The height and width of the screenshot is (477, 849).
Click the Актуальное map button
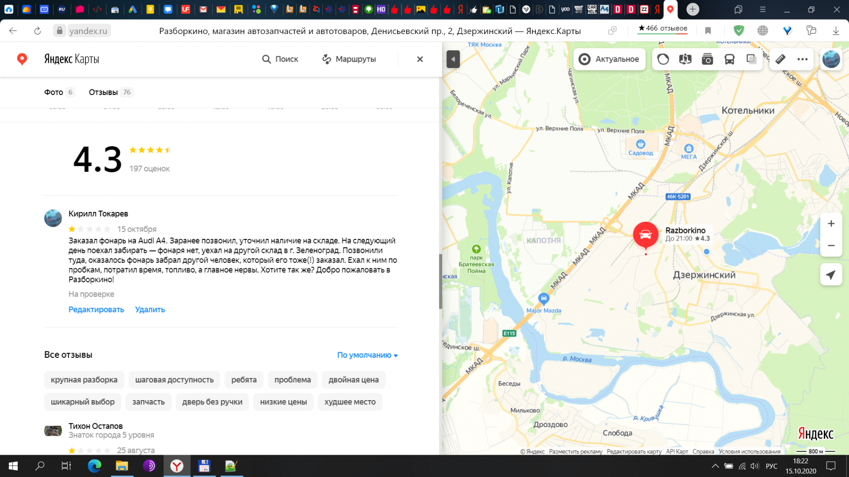609,59
